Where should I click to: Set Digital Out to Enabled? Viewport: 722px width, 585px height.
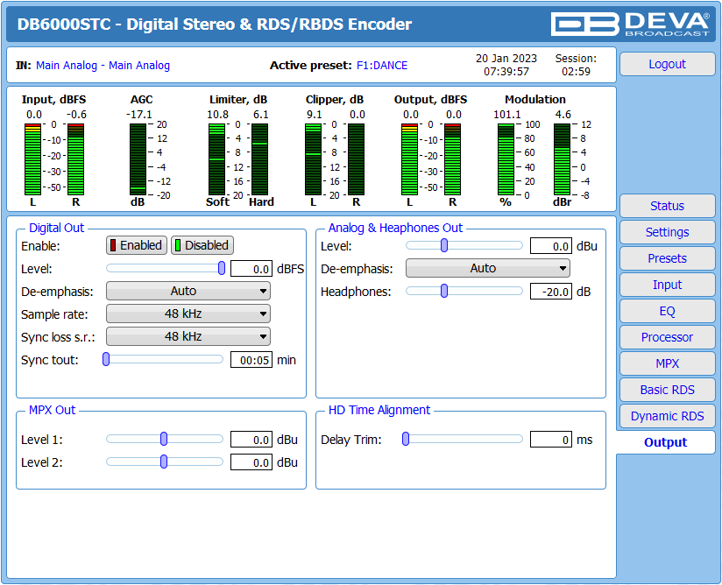click(x=137, y=245)
